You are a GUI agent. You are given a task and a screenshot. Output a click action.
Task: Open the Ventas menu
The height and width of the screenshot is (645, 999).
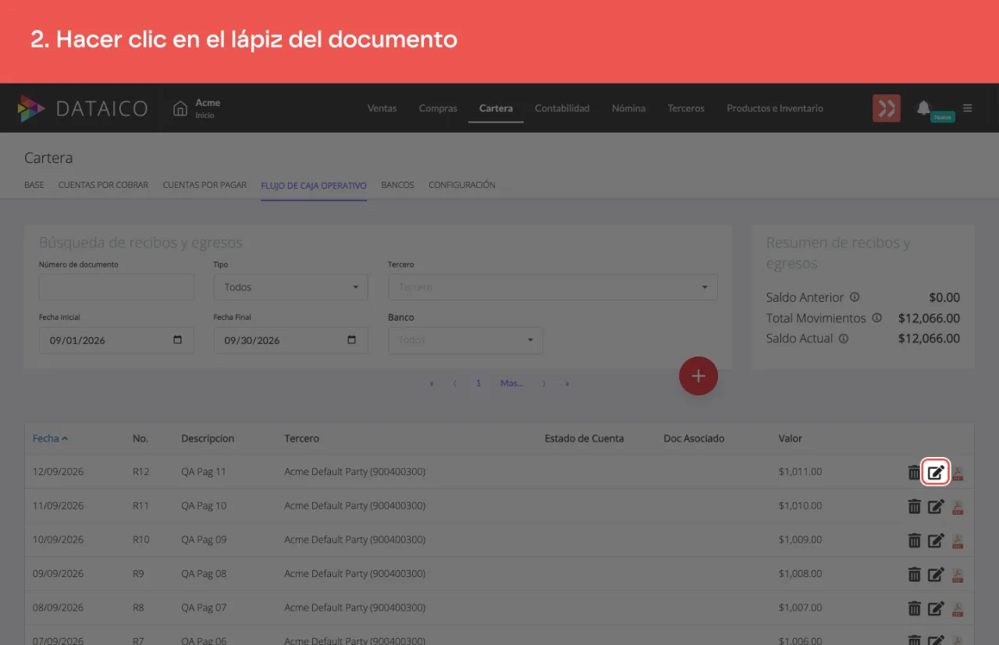tap(382, 108)
